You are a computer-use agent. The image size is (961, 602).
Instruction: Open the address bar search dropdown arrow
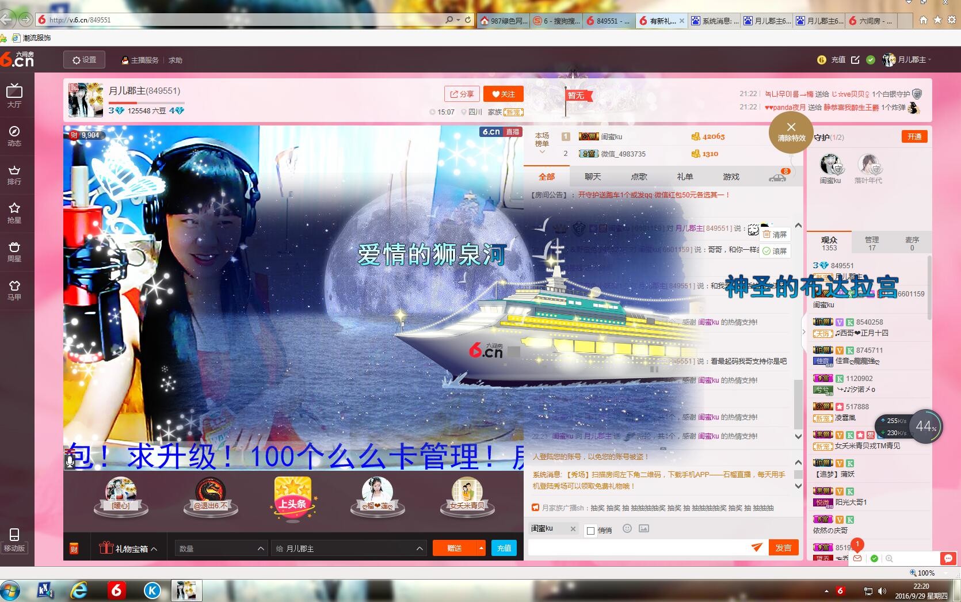pos(458,20)
